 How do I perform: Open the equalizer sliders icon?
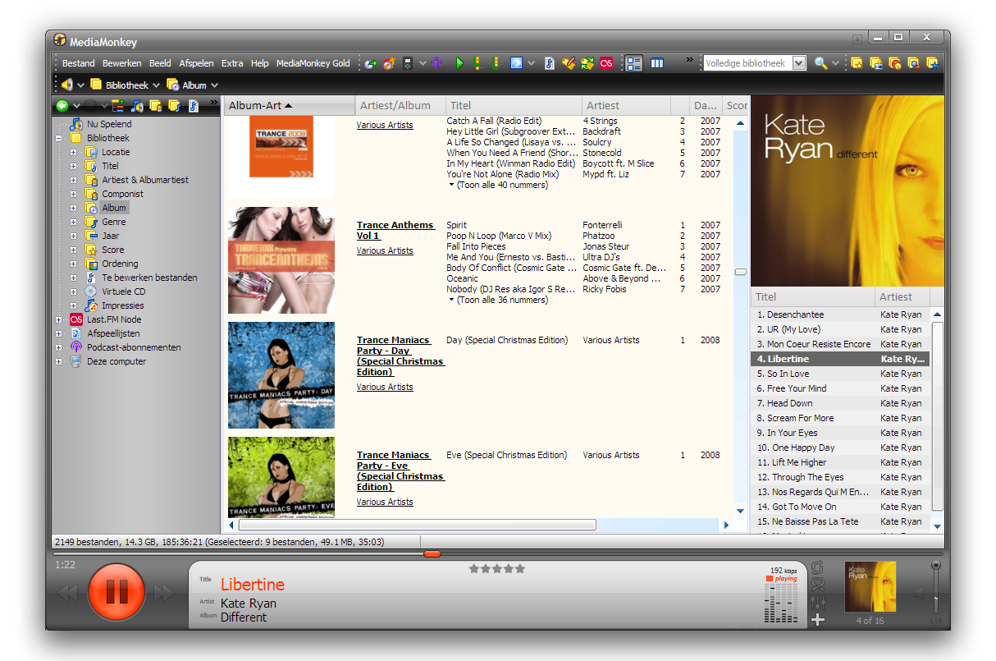pyautogui.click(x=817, y=603)
